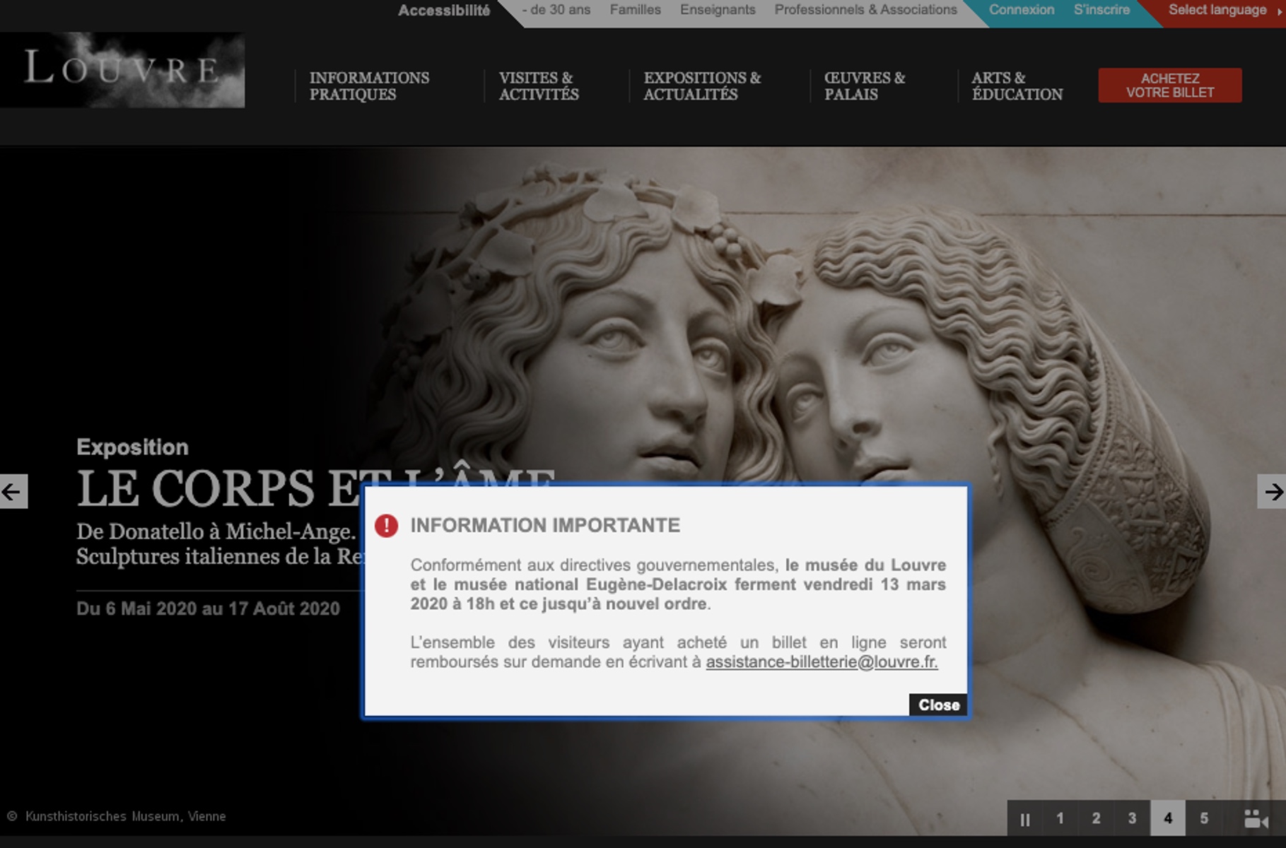Open the Œuvres & Palais menu
Viewport: 1286px width, 848px height.
pos(865,86)
